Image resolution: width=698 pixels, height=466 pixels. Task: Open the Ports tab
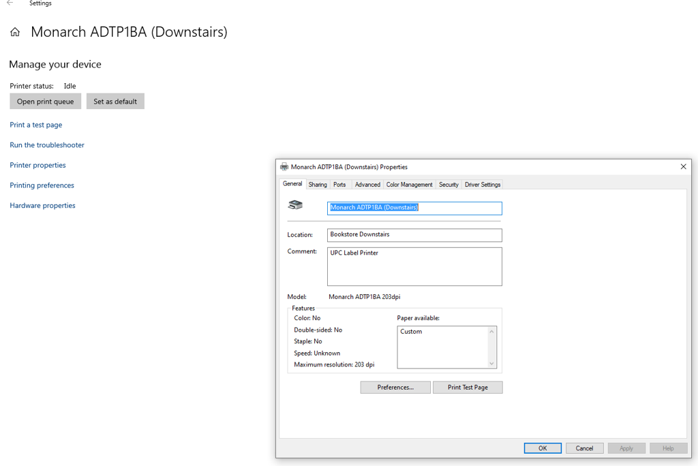point(339,185)
